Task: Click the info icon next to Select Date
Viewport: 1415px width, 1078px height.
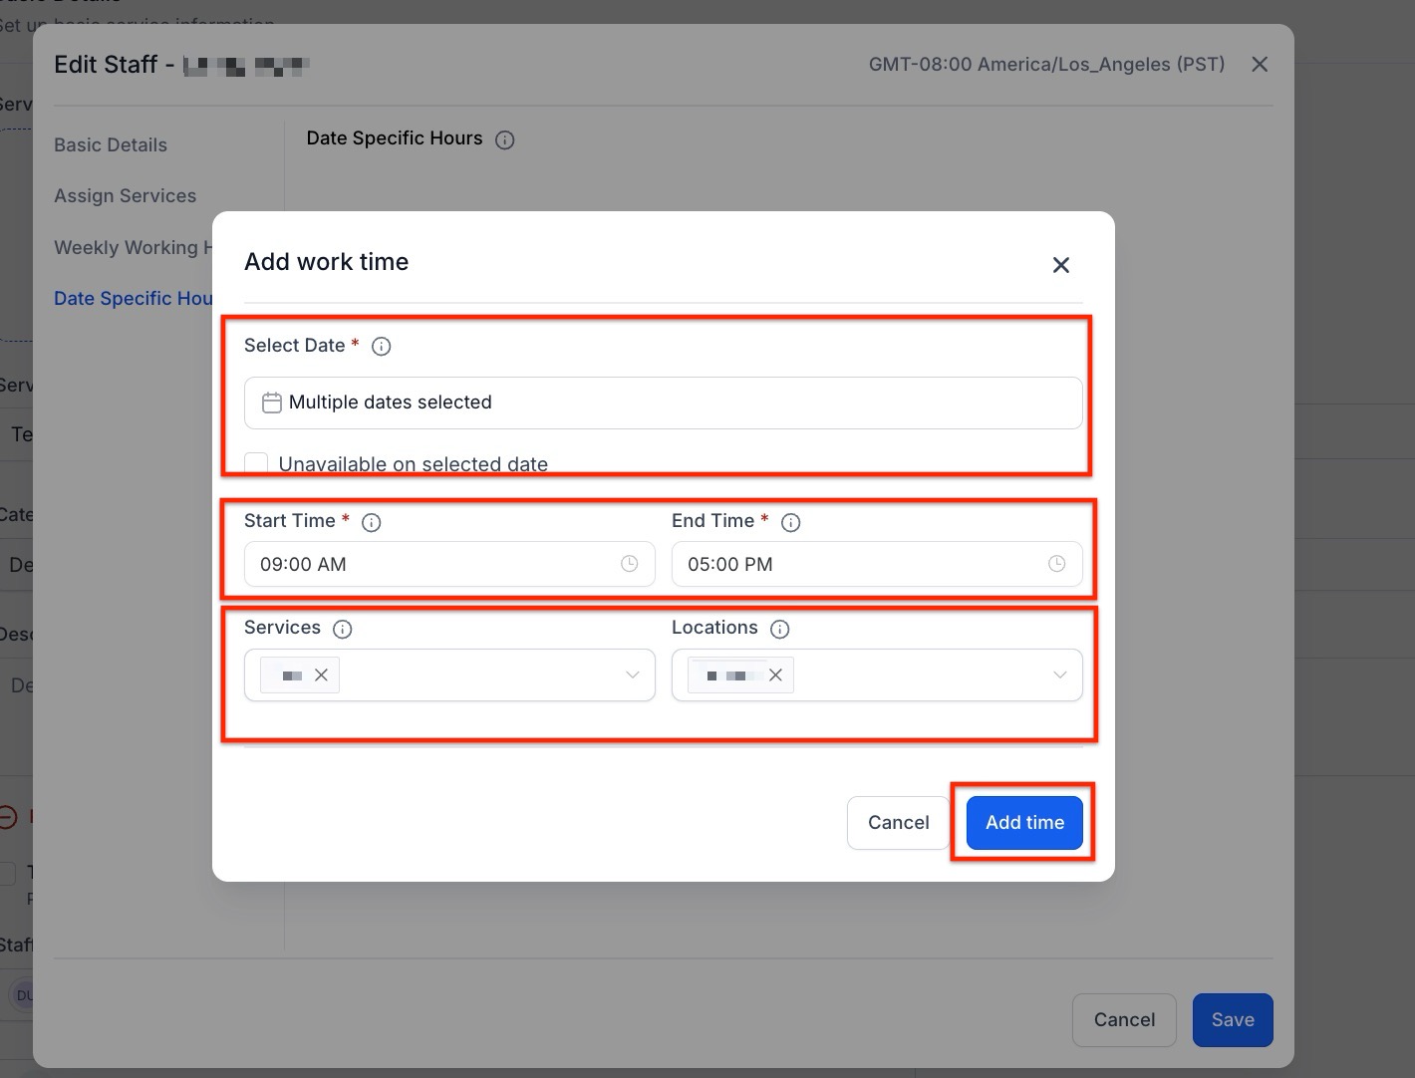Action: point(381,347)
